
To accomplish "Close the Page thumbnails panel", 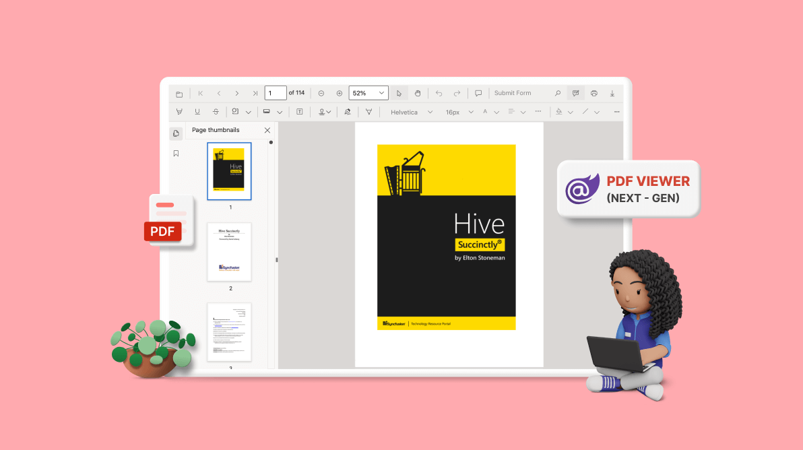I will tap(267, 130).
